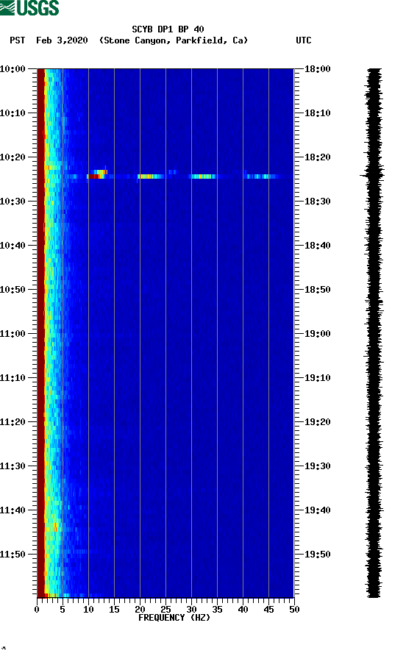
Task: Click the '11:20' PST time label
Action: click(13, 422)
